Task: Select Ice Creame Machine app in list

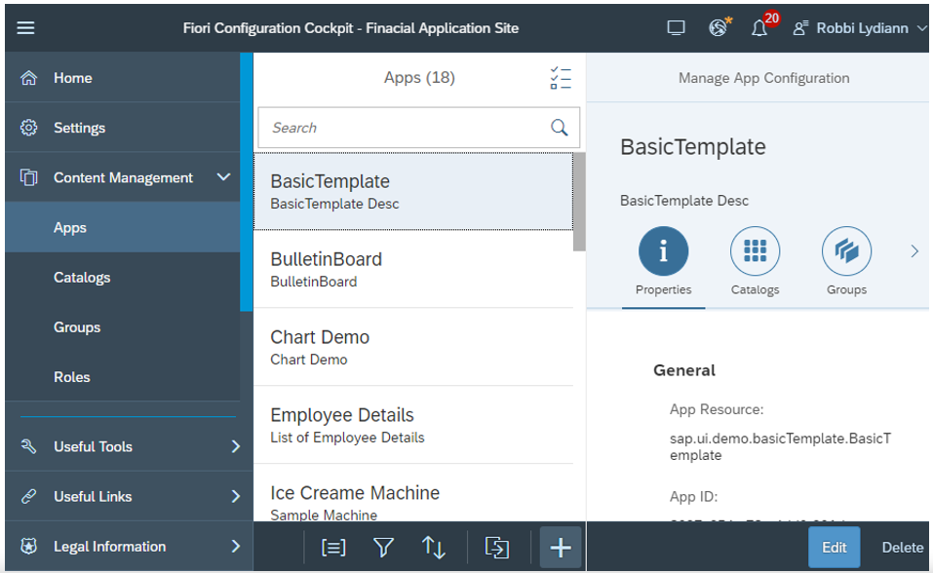Action: click(413, 493)
